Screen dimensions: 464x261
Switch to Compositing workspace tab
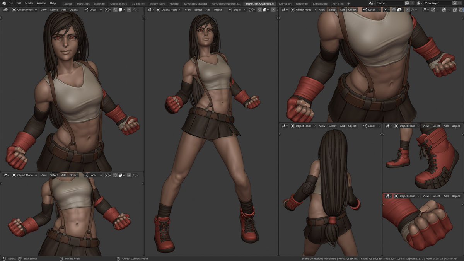tap(320, 4)
